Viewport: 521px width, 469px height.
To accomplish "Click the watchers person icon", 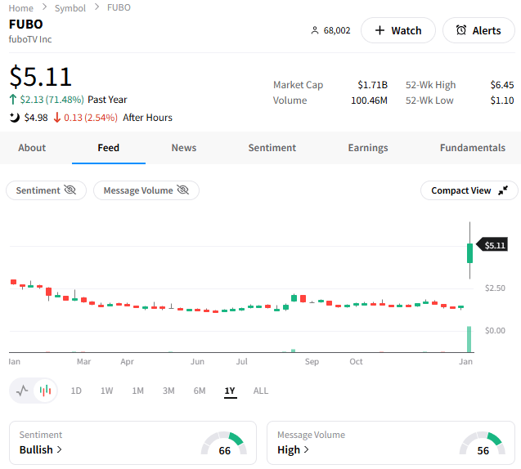I will pyautogui.click(x=314, y=30).
